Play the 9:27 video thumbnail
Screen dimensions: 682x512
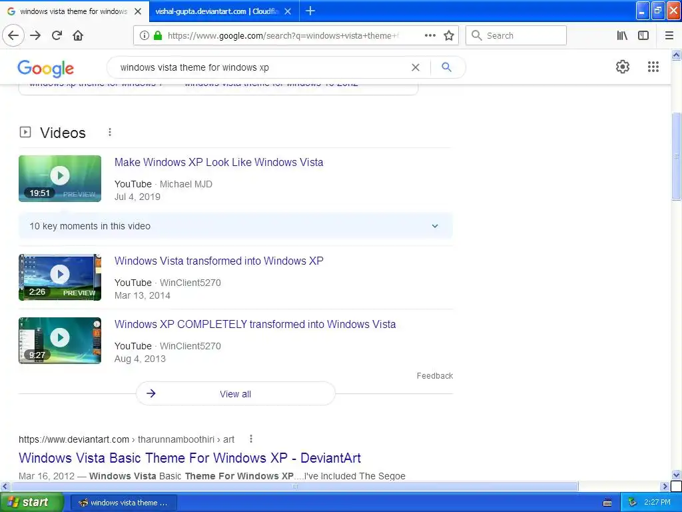pos(59,341)
